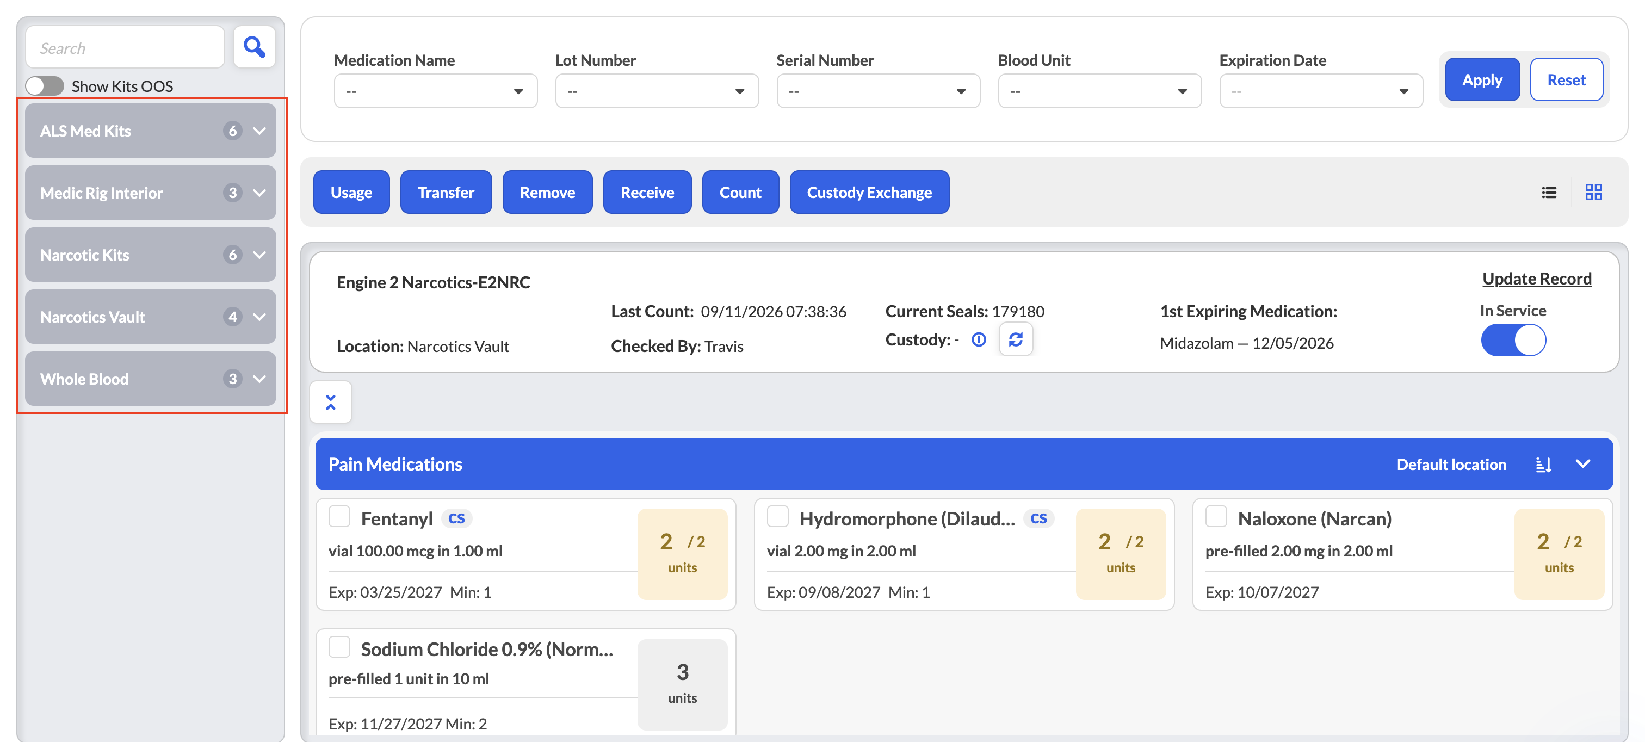This screenshot has height=742, width=1645.
Task: Click the Transfer button
Action: click(x=446, y=192)
